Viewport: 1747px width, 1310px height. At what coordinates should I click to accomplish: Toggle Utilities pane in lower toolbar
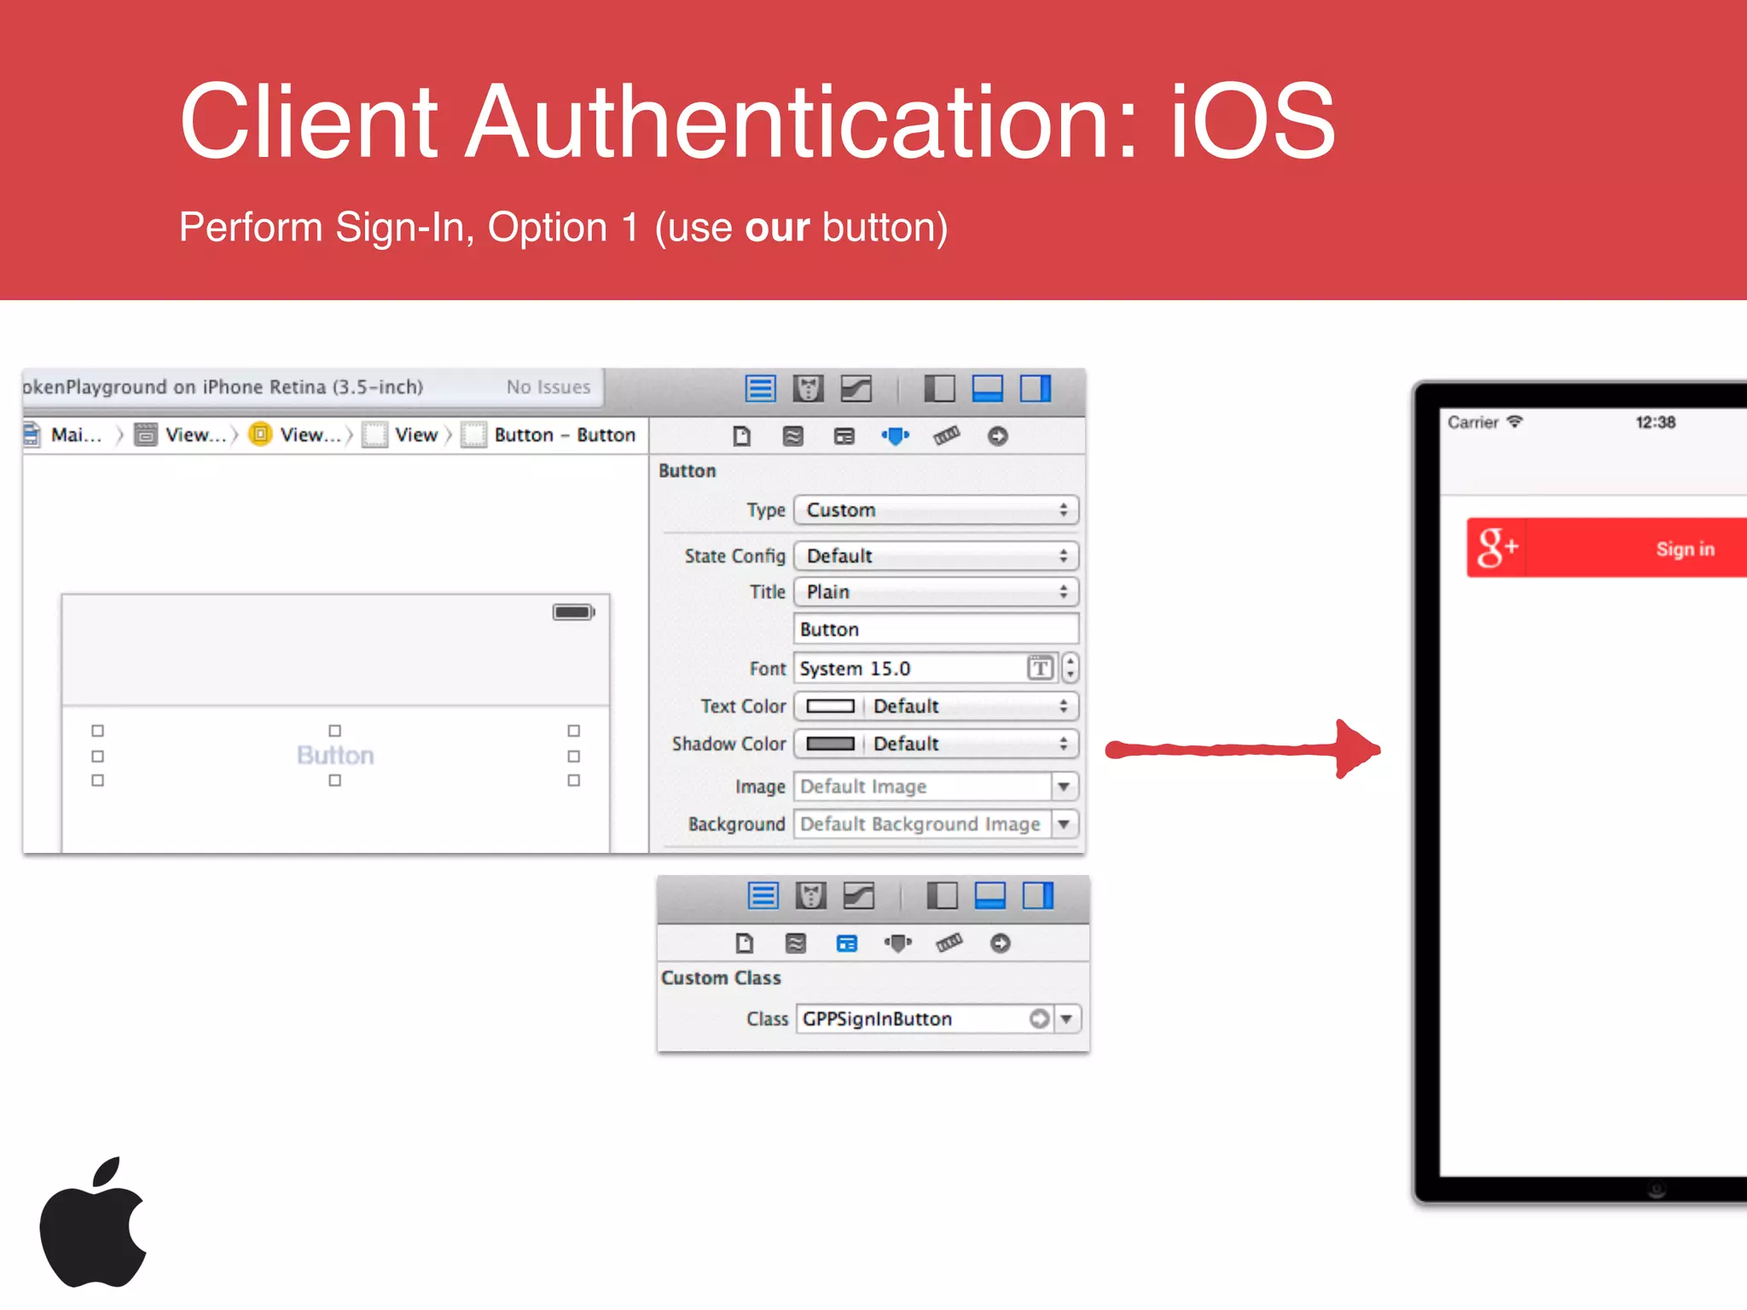click(1038, 896)
